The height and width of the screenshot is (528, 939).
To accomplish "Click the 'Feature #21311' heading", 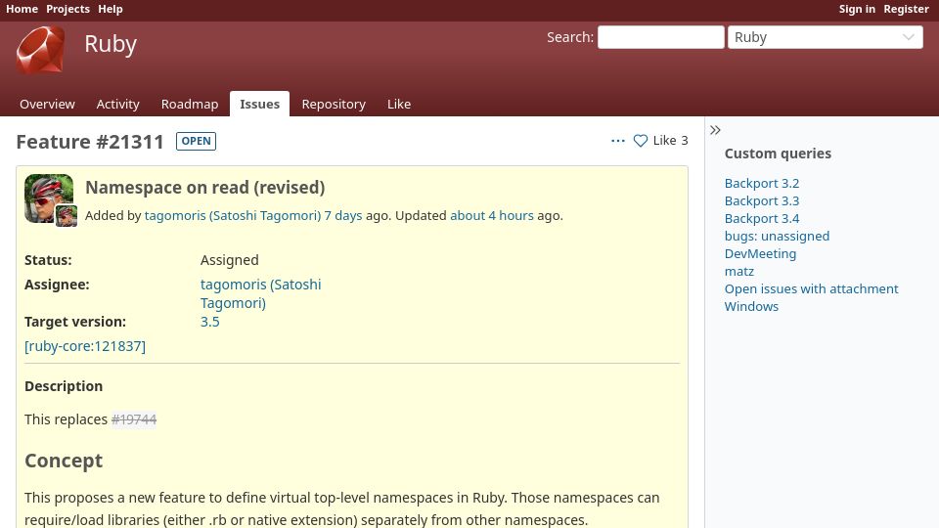I will (90, 142).
